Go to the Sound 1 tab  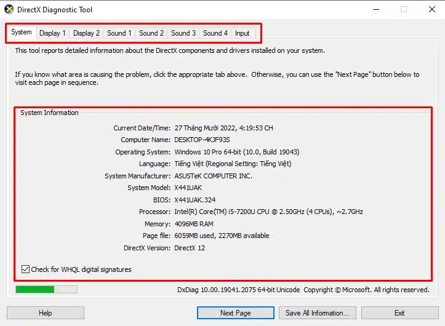point(119,33)
